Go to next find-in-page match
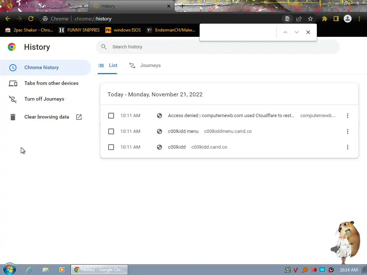This screenshot has height=275, width=367. pyautogui.click(x=296, y=32)
